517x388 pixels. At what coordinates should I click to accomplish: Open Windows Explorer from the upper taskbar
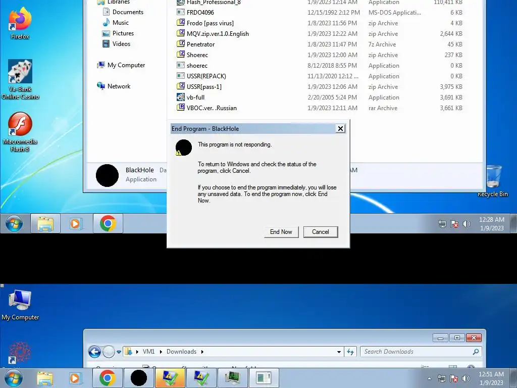point(45,223)
